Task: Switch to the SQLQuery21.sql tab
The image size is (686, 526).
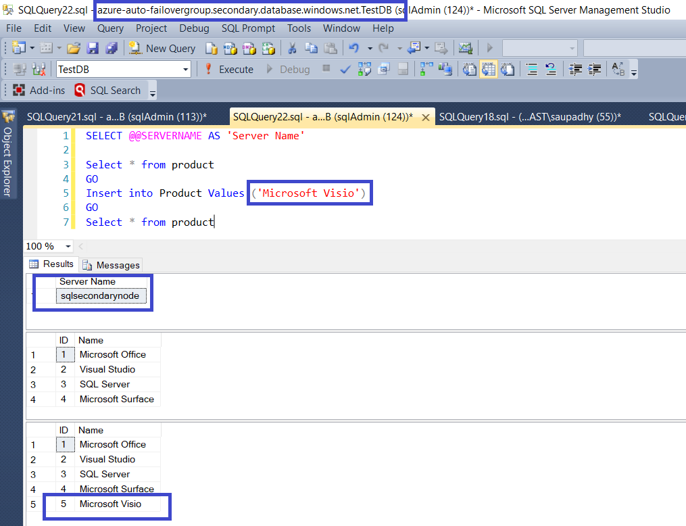Action: 117,117
